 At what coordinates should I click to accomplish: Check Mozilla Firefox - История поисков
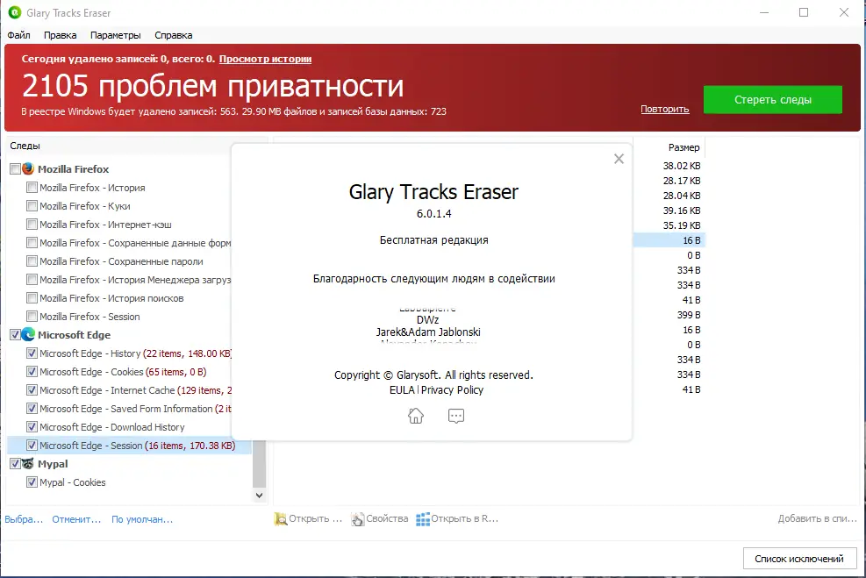(x=32, y=298)
